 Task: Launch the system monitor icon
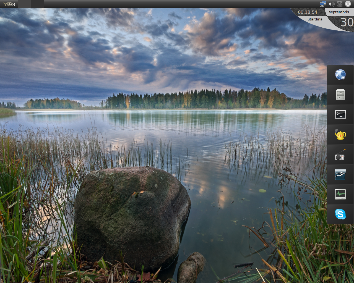click(x=340, y=194)
